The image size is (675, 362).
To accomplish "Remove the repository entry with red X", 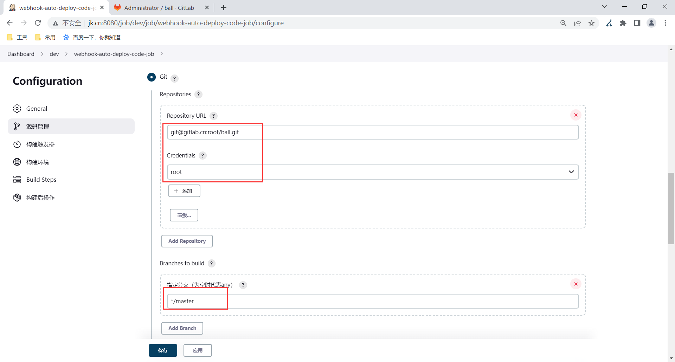I will point(576,115).
